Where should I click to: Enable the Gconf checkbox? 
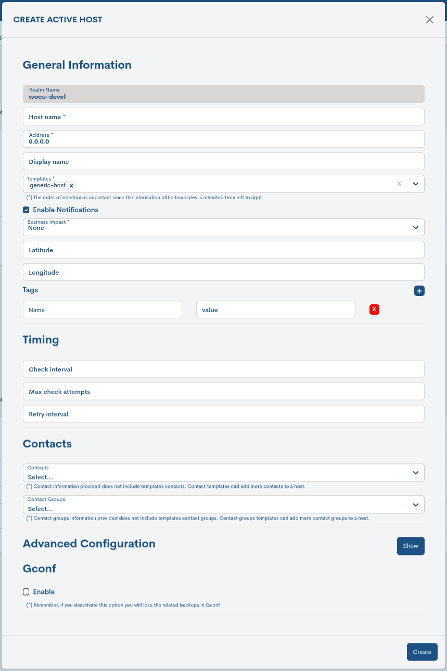pos(26,592)
